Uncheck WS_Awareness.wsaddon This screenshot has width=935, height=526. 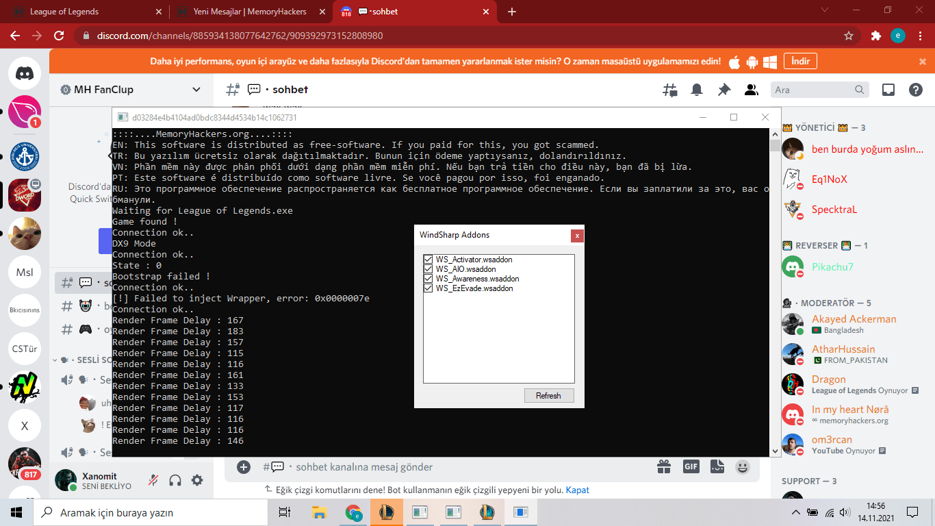click(x=428, y=279)
